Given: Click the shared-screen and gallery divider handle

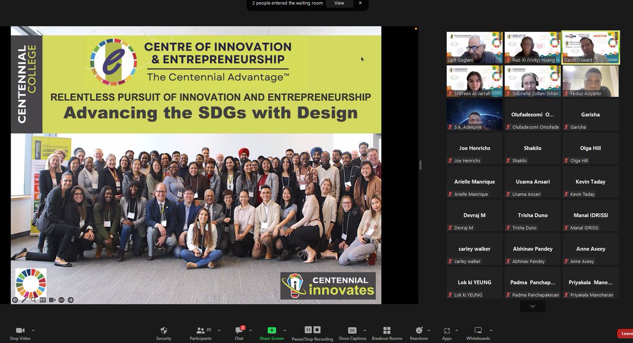Looking at the screenshot, I should (420, 165).
